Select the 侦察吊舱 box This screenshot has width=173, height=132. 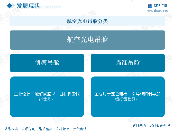tap(47, 63)
